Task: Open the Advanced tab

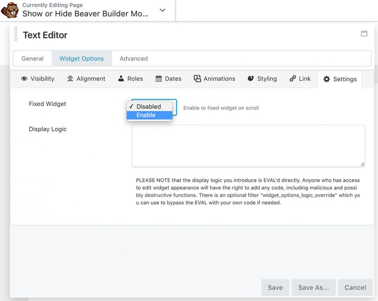Action: click(x=133, y=58)
